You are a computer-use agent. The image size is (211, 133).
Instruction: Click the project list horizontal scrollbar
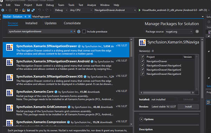167,93
